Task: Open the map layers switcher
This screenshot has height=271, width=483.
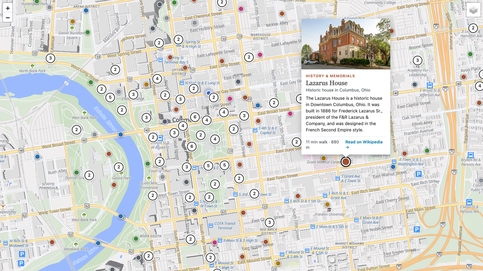Action: coord(473,10)
